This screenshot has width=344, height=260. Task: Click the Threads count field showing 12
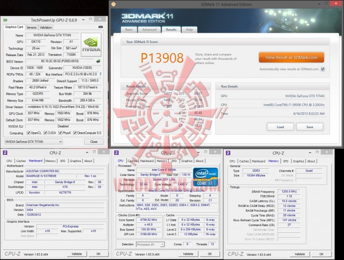click(x=212, y=244)
